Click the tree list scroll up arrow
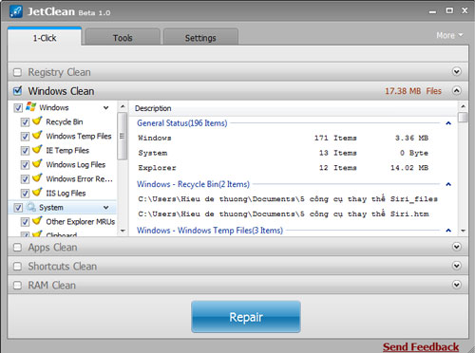 (123, 106)
